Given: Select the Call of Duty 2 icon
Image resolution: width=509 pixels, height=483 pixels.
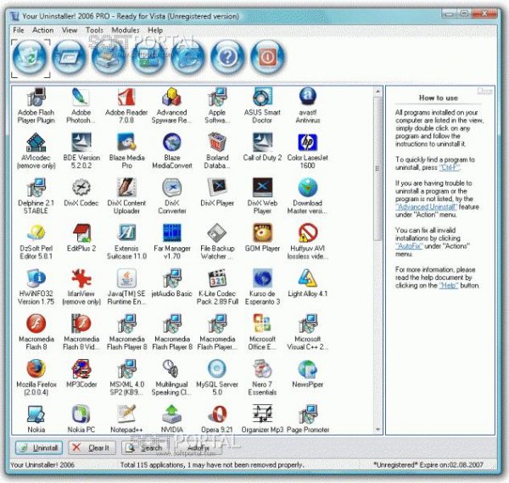Looking at the screenshot, I should [x=262, y=143].
